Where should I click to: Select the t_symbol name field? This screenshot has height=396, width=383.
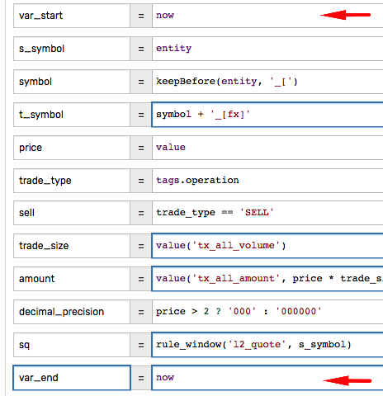(x=72, y=115)
